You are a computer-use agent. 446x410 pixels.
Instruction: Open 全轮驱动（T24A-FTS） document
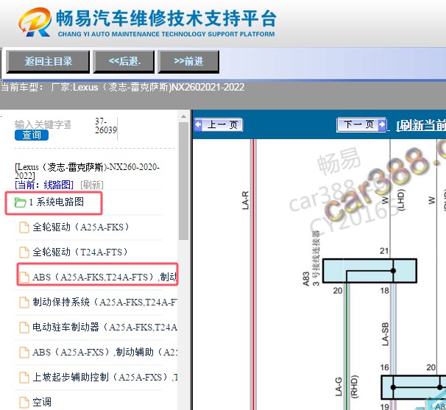(80, 252)
